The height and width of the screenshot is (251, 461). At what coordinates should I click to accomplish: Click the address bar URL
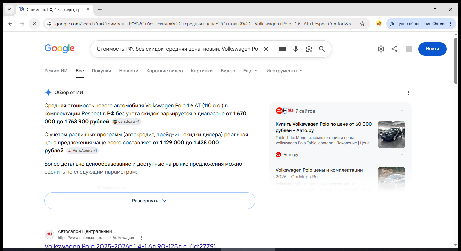click(x=205, y=24)
